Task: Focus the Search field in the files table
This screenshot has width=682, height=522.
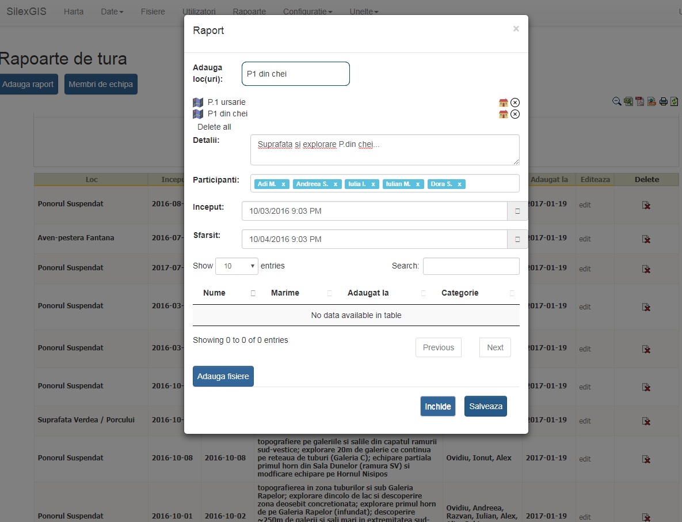Action: (471, 266)
